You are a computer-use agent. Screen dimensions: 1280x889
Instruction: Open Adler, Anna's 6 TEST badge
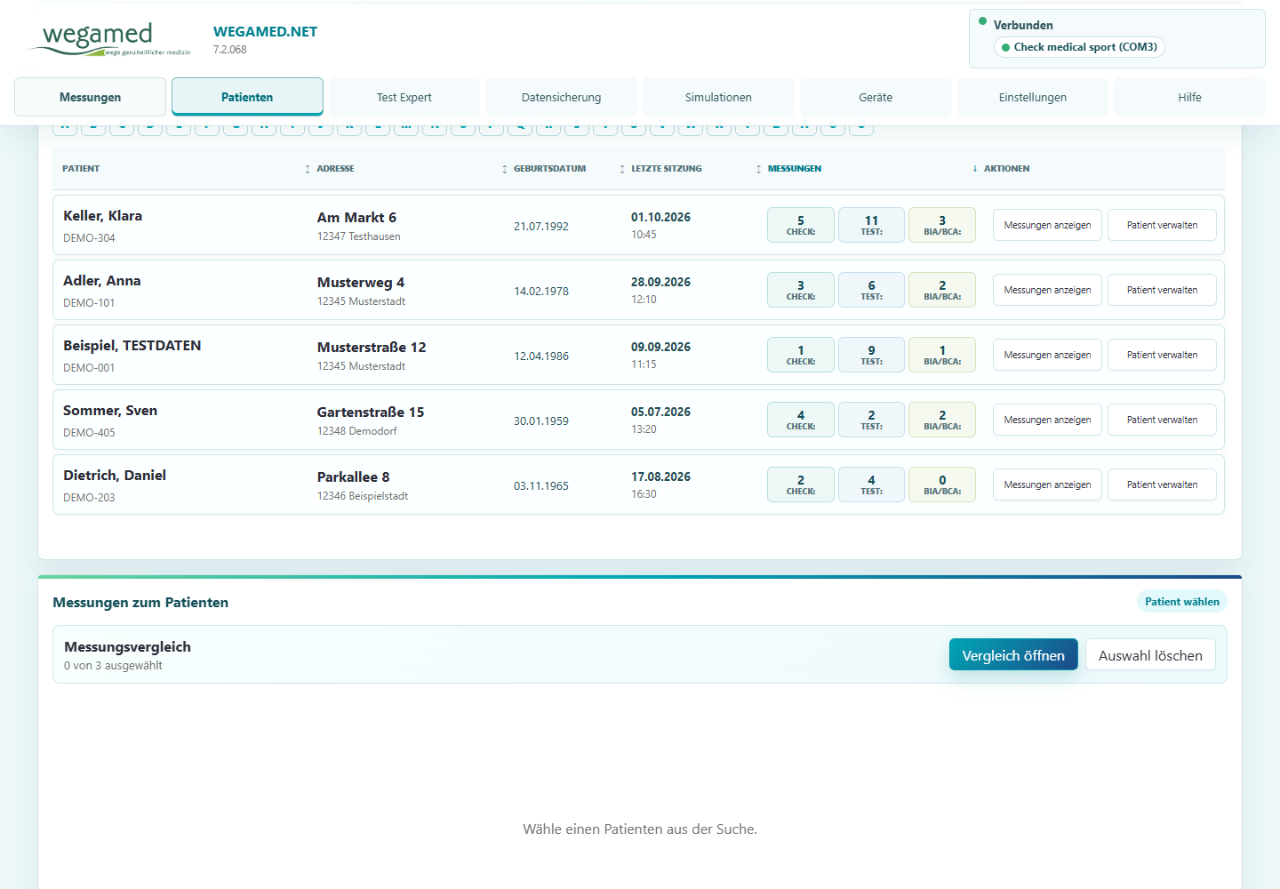coord(871,290)
